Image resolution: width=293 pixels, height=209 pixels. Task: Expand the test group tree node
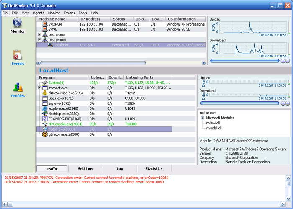(x=40, y=34)
